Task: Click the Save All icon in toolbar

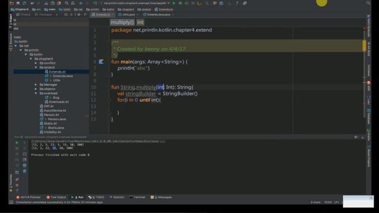Action: 18,3
